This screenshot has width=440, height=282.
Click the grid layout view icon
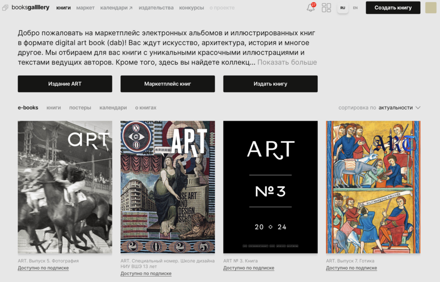(327, 8)
